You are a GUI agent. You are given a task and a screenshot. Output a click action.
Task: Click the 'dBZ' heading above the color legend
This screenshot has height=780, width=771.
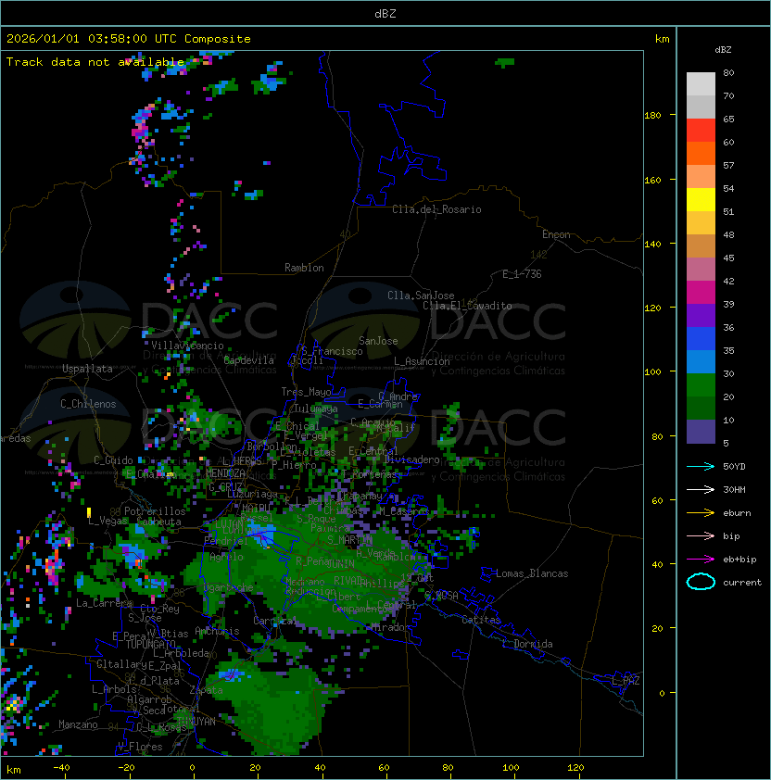click(x=723, y=50)
